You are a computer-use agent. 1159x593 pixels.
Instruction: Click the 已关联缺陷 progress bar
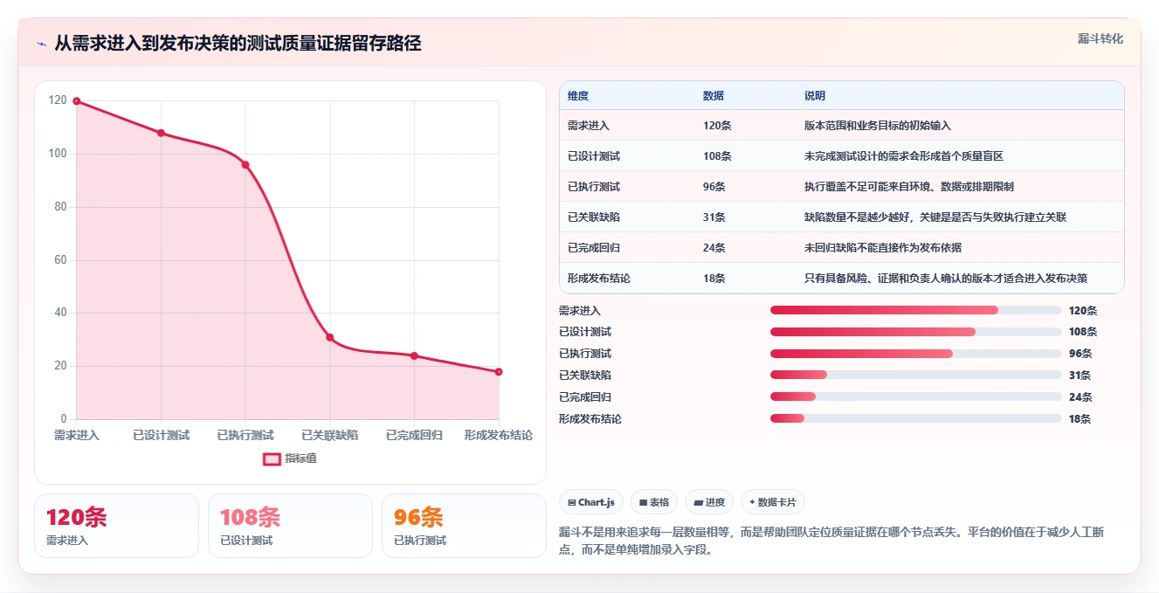click(915, 376)
